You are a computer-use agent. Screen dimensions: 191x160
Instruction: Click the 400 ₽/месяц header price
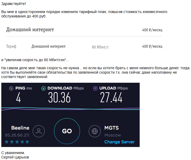[152, 30]
